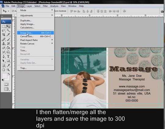Click Distribute vertical centers icon
The image size is (165, 129).
pos(101,11)
